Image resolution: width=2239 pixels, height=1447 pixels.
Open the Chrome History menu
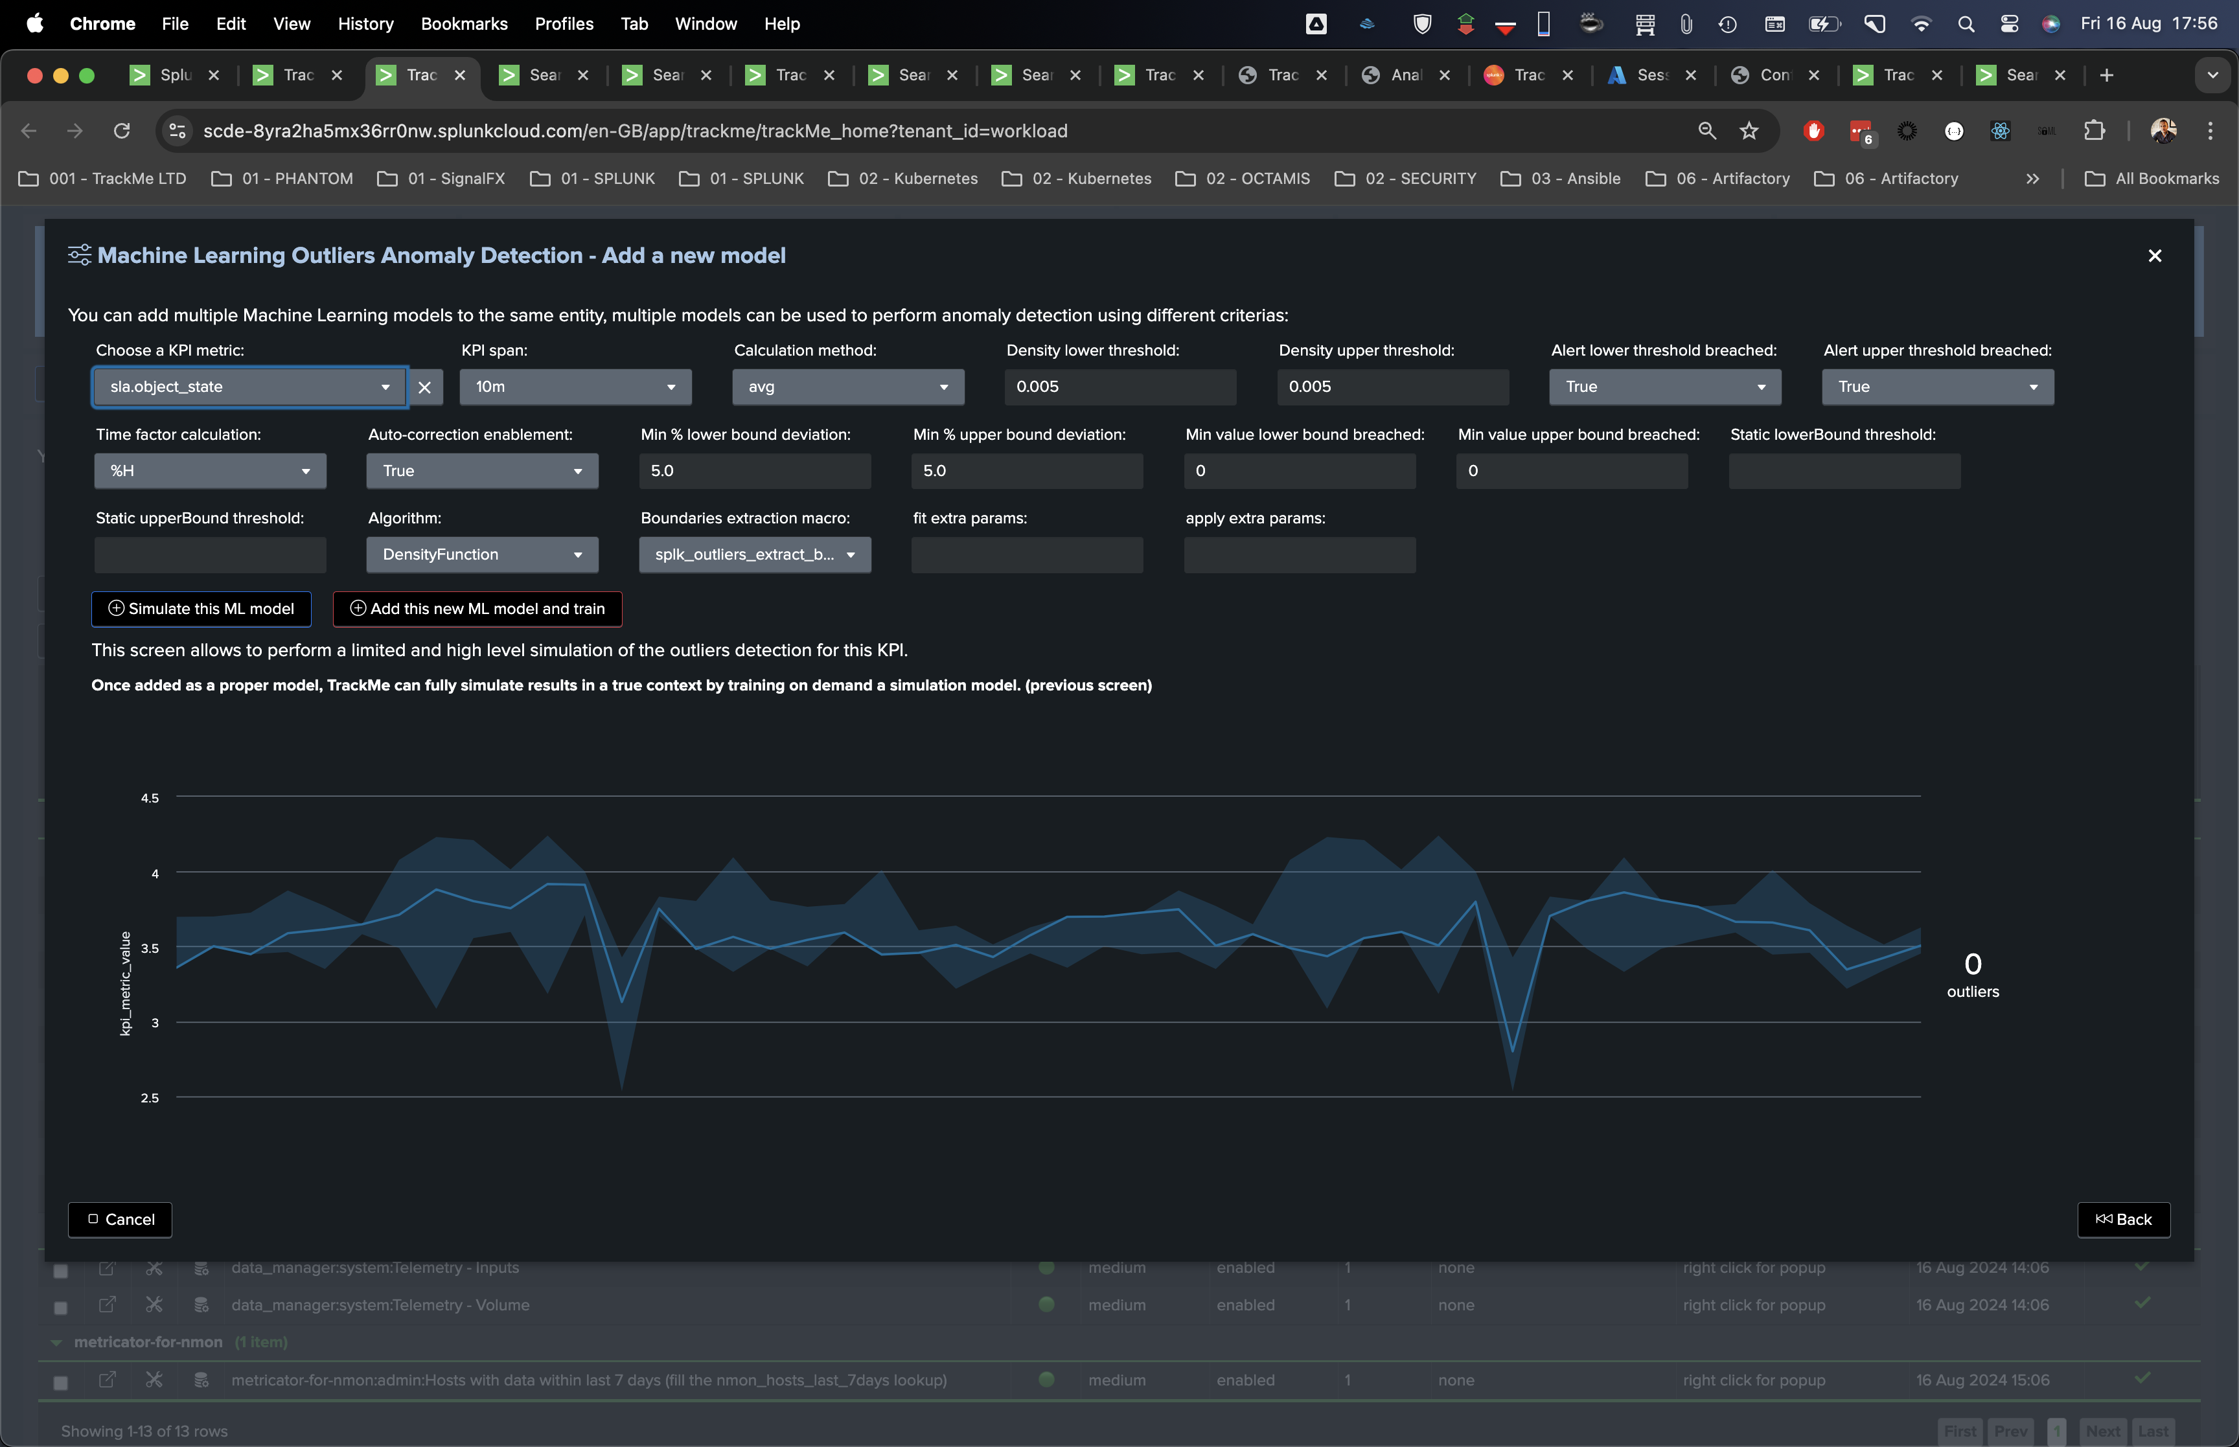pyautogui.click(x=365, y=23)
